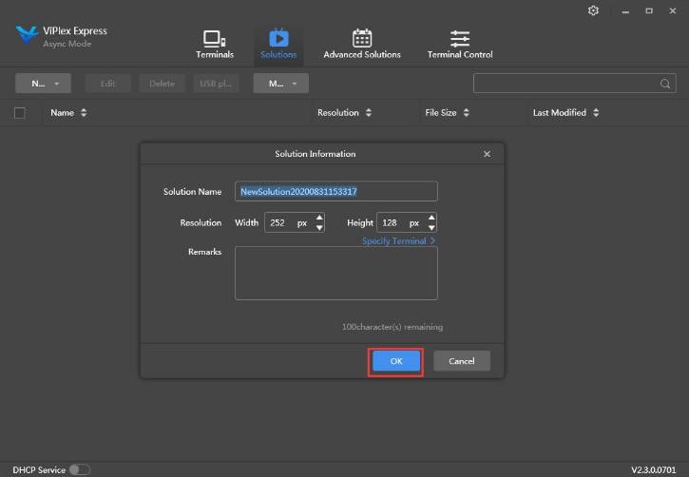Close the ViPlex Express window
Image resolution: width=689 pixels, height=477 pixels.
coord(673,11)
